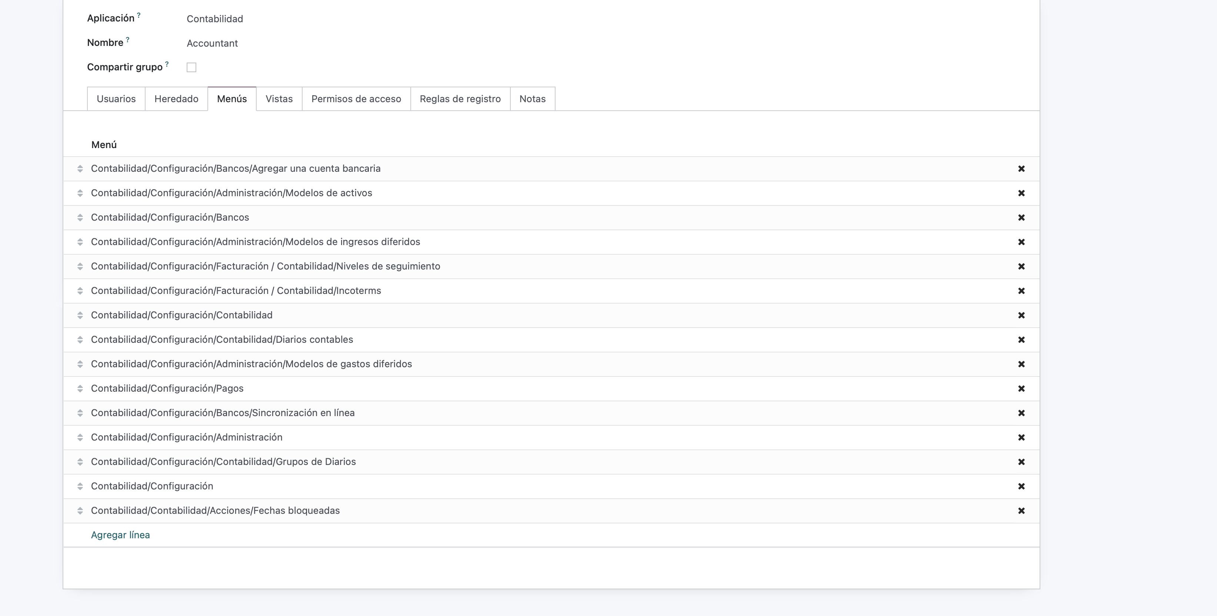The height and width of the screenshot is (616, 1217).
Task: Switch to the Heredado tab
Action: click(176, 99)
